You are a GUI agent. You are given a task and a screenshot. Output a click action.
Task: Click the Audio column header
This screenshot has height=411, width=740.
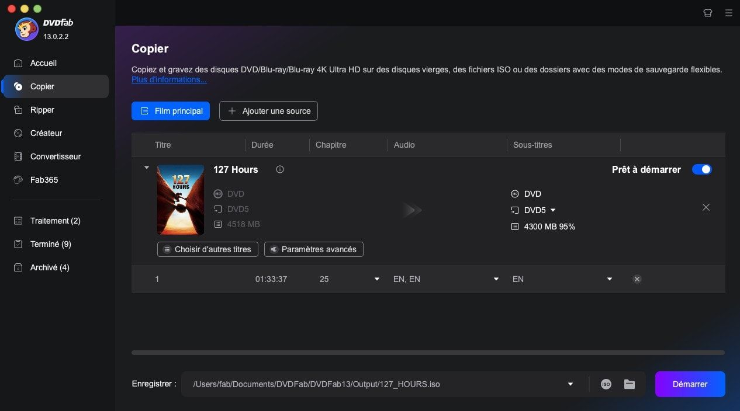tap(404, 145)
